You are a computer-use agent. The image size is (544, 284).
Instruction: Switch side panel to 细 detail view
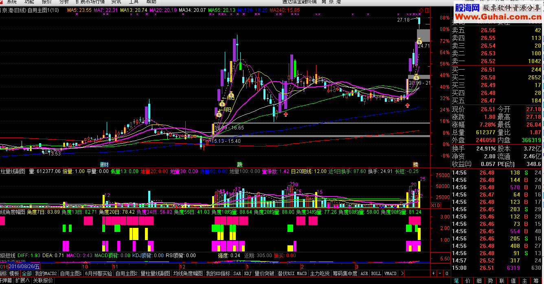(x=480, y=280)
